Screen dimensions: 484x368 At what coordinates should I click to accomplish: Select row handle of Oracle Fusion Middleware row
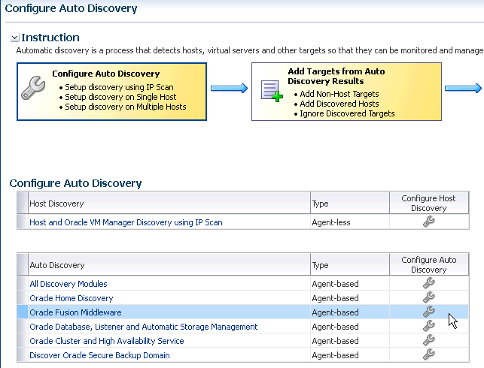(23, 312)
